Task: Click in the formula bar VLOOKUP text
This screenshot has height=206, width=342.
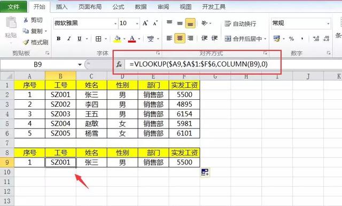Action: coord(198,64)
